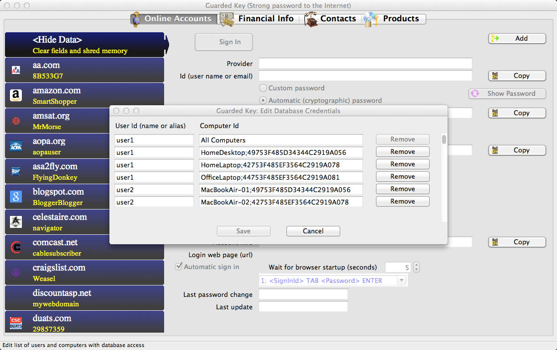
Task: Click the User Id field for MacBookAir-01
Action: pyautogui.click(x=154, y=190)
